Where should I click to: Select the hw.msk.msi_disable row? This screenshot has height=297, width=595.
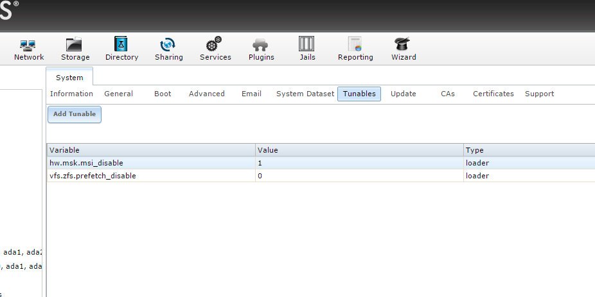(x=321, y=163)
